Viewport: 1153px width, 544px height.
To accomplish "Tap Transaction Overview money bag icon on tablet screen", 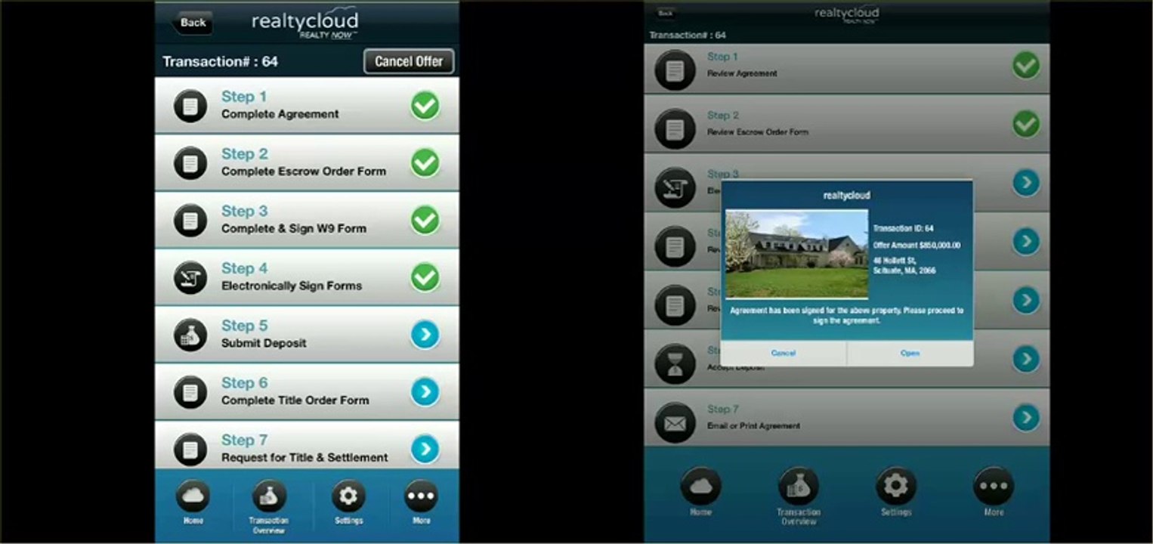I will [x=799, y=487].
